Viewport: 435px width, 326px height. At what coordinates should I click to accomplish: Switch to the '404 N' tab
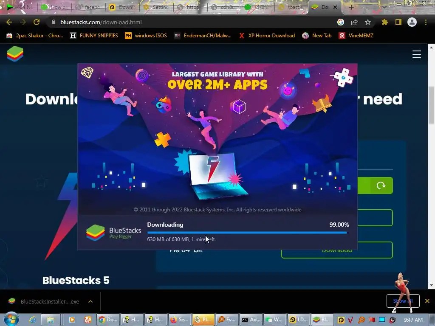(20, 7)
